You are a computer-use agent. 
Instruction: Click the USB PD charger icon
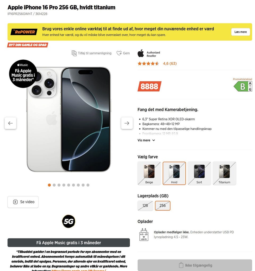tap(144, 235)
